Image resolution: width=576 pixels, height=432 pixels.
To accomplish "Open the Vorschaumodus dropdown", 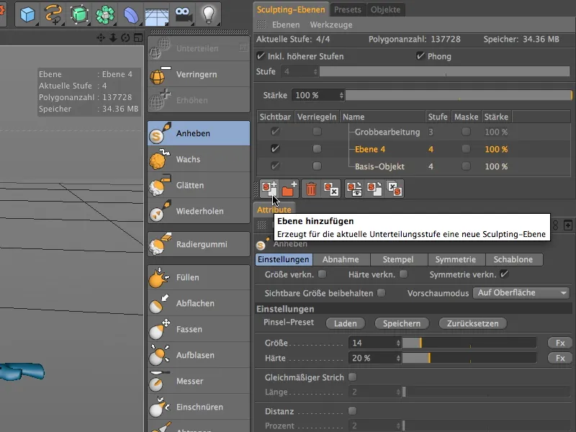I will [x=522, y=292].
